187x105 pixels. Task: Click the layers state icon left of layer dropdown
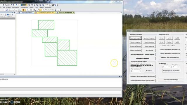click(7, 10)
